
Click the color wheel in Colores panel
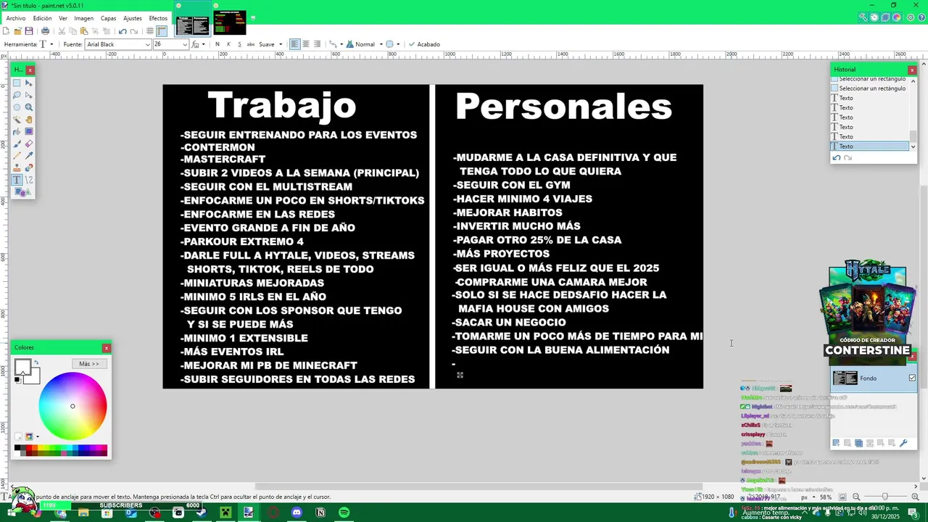point(72,406)
